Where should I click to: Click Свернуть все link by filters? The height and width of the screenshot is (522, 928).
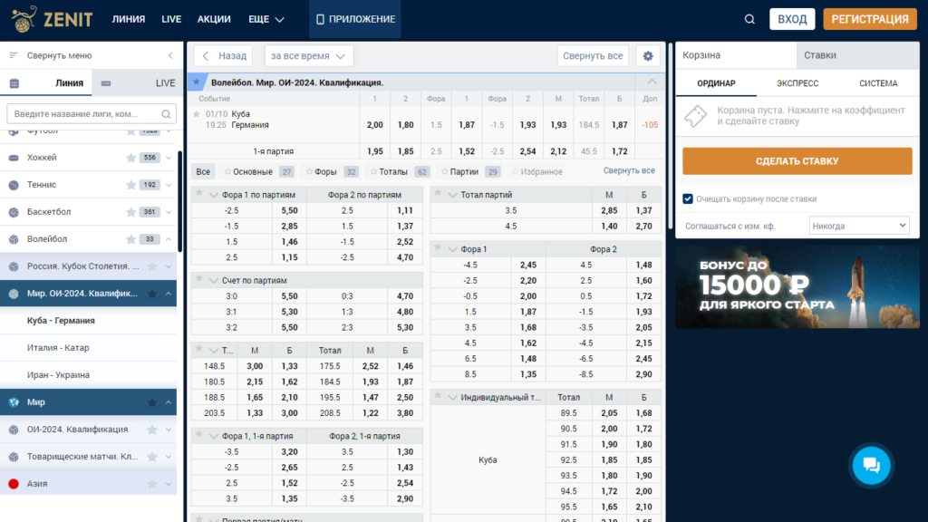629,170
